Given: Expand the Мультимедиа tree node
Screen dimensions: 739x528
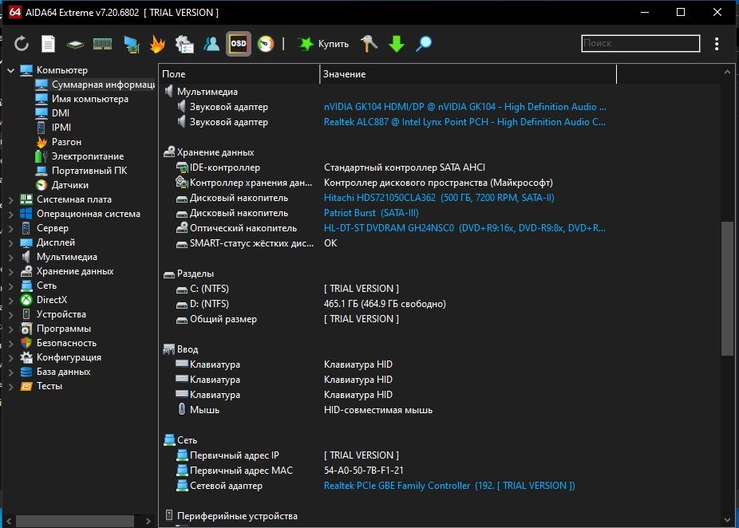Looking at the screenshot, I should tap(11, 257).
